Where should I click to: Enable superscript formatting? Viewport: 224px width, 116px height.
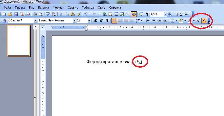(198, 21)
